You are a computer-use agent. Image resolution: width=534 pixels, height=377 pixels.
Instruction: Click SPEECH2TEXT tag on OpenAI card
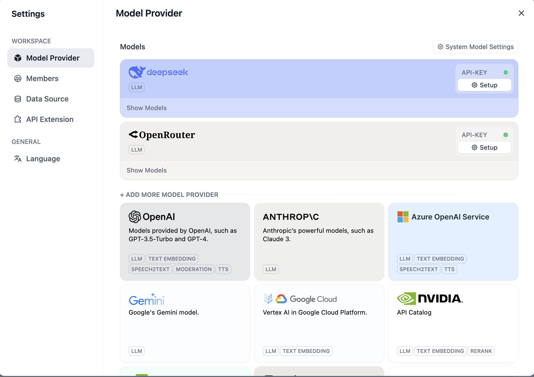point(150,269)
